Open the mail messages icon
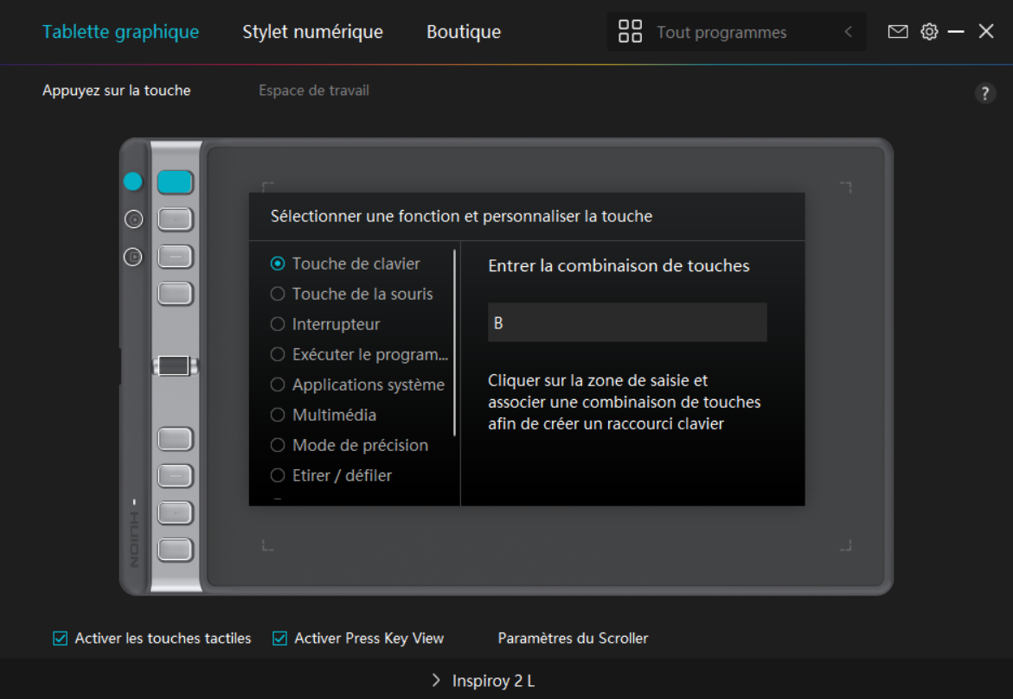 pos(898,32)
